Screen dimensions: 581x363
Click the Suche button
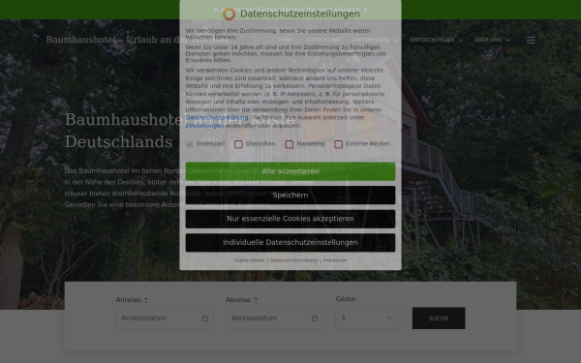click(439, 318)
